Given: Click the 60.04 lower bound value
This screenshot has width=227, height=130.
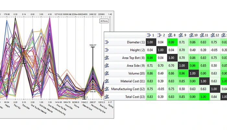Looking at the screenshot, I should pyautogui.click(x=7, y=102).
